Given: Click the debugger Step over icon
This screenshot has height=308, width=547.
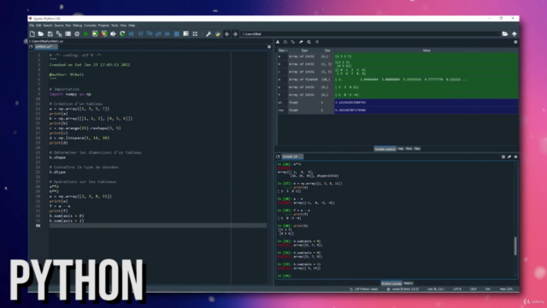Looking at the screenshot, I should point(140,34).
